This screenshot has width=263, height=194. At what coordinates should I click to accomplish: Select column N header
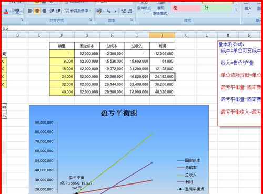coord(249,35)
